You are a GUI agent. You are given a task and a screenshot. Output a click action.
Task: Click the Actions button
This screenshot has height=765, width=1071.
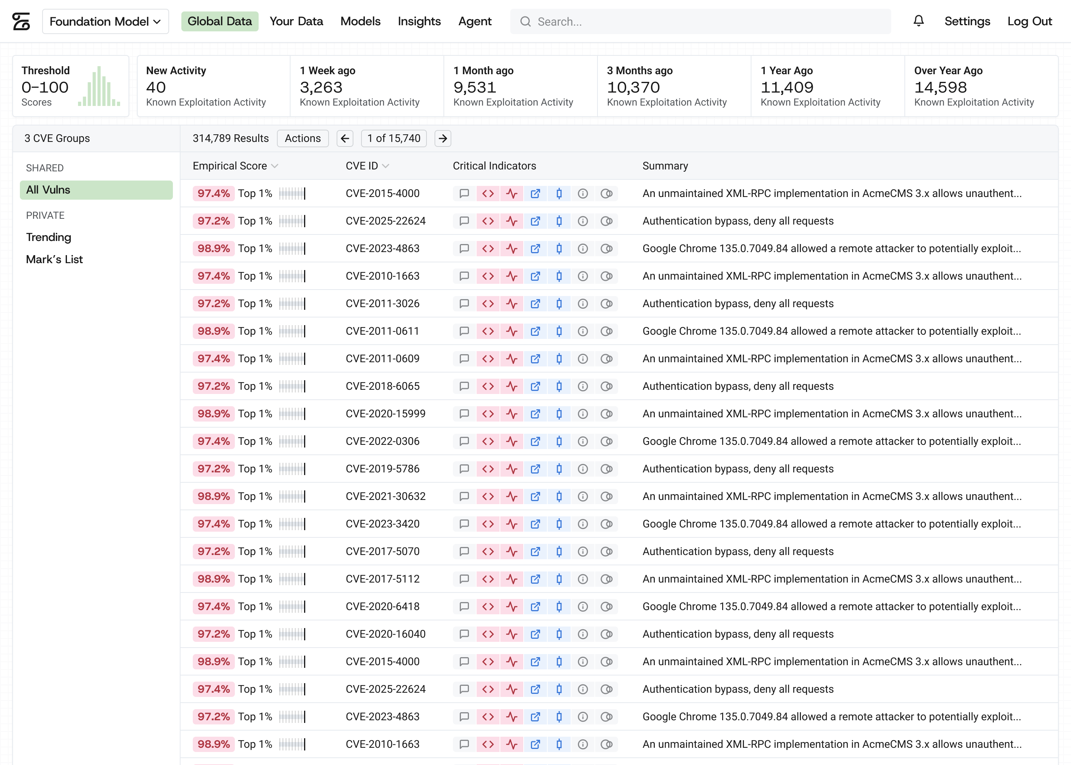[x=303, y=138]
